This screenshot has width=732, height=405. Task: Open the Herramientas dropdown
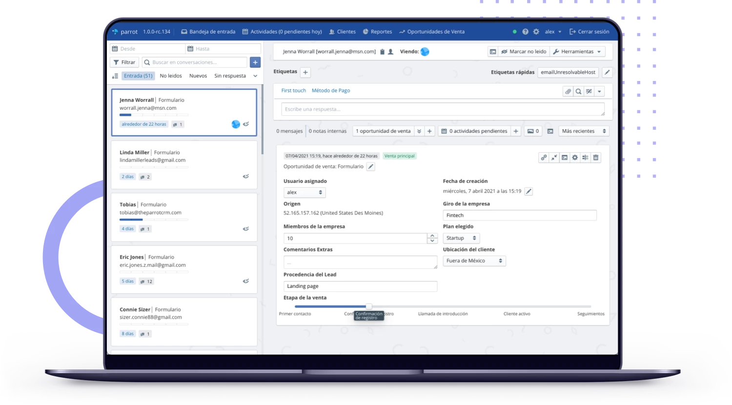click(577, 51)
